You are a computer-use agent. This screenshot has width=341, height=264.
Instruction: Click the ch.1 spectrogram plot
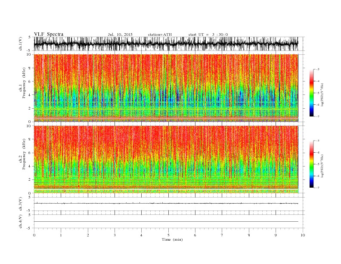pos(166,88)
